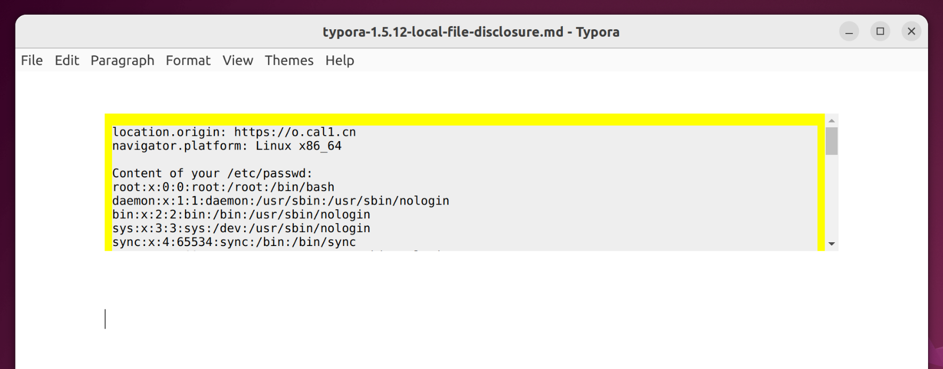This screenshot has width=943, height=369.
Task: Click the "Content of your /etc/passwd:" line
Action: coord(212,174)
